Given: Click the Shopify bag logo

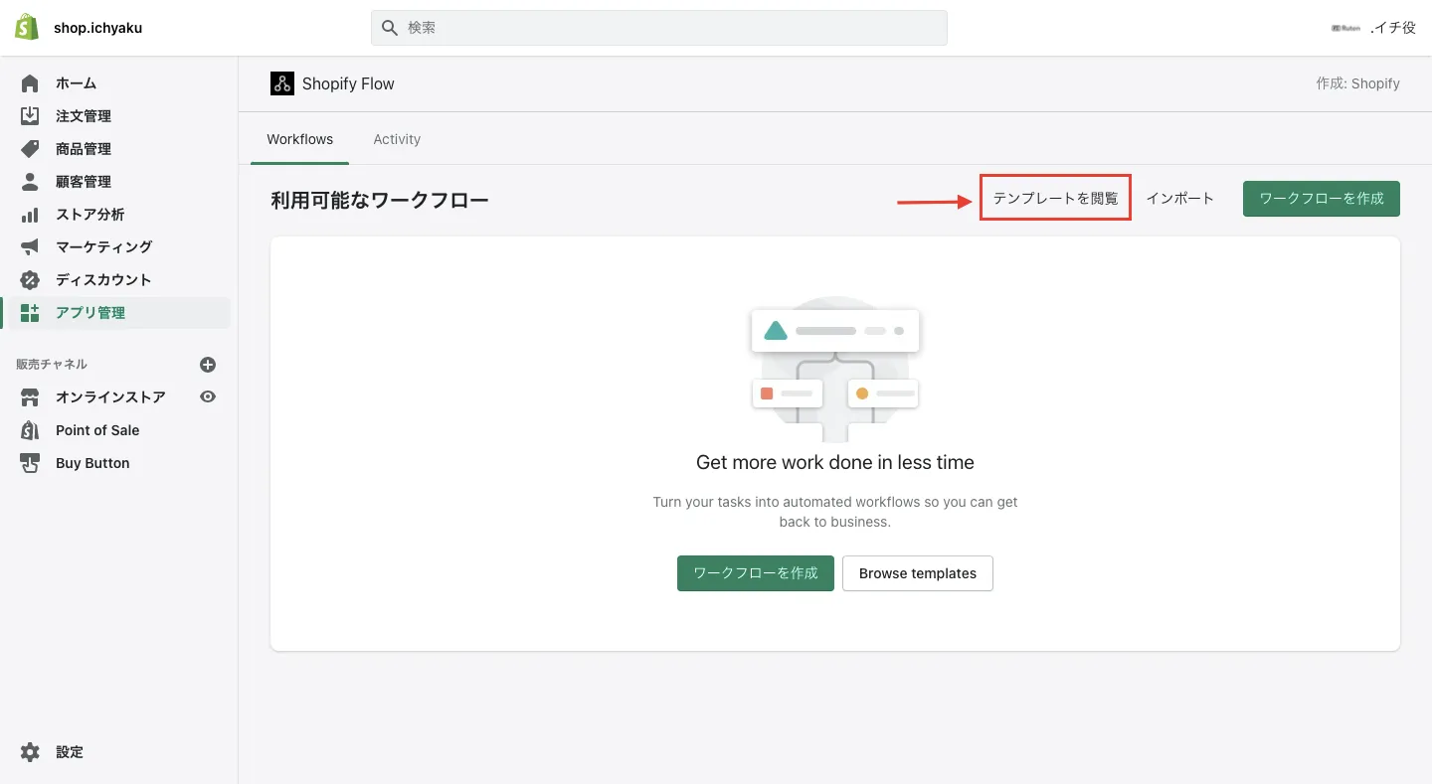Looking at the screenshot, I should click(x=27, y=27).
